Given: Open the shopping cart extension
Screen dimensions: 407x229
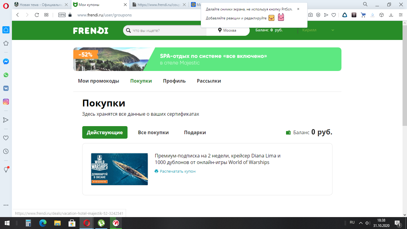Looking at the screenshot, I should [363, 15].
